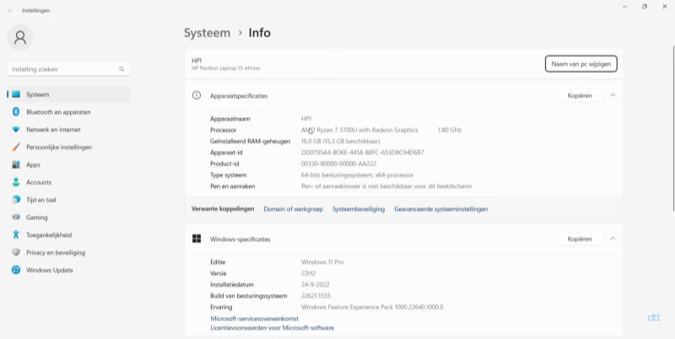Click the processor speed 1.80 GHz
The height and width of the screenshot is (339, 675).
click(450, 130)
